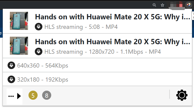Open the browser zoom magnifier icon

(154, 5)
